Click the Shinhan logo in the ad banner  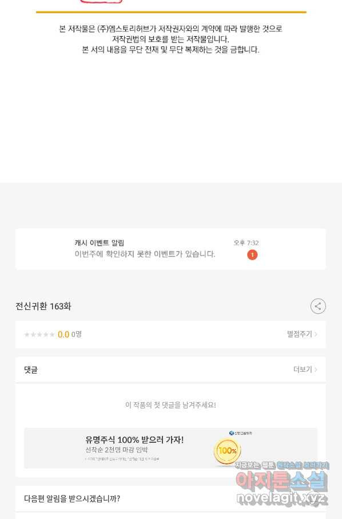[x=241, y=433]
